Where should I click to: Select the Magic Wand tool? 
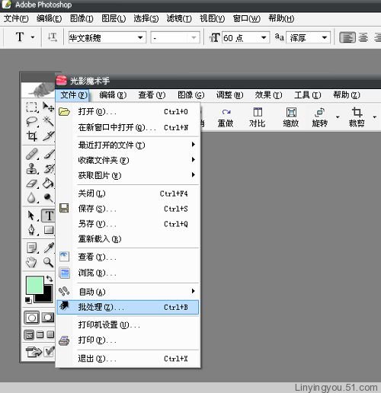(48, 121)
